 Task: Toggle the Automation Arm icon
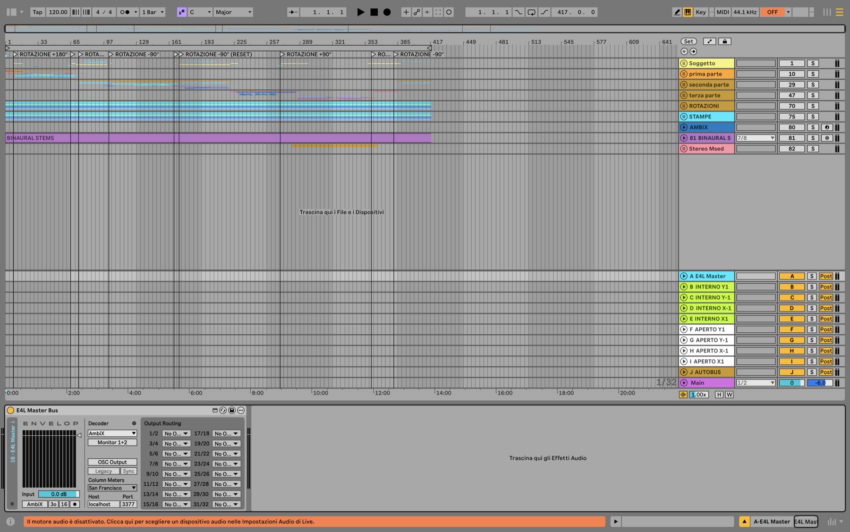click(x=416, y=12)
